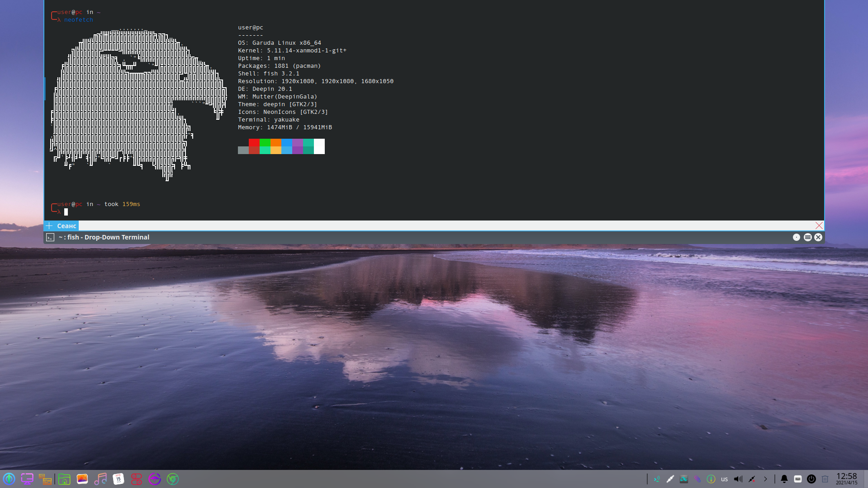
Task: Select the 'Сеанс' session tab
Action: [x=66, y=226]
